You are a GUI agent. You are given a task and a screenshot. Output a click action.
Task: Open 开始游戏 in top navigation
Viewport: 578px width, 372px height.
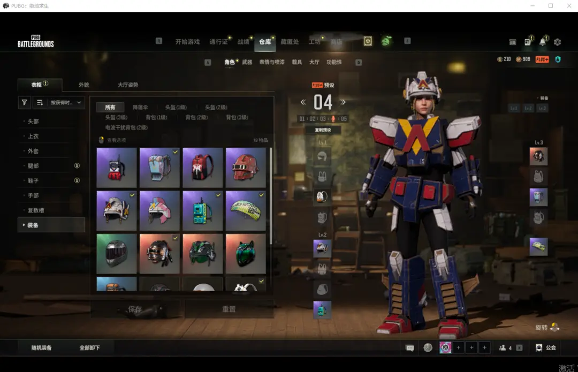click(187, 42)
